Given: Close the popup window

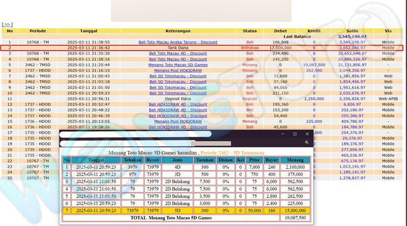Looking at the screenshot, I should [x=307, y=134].
